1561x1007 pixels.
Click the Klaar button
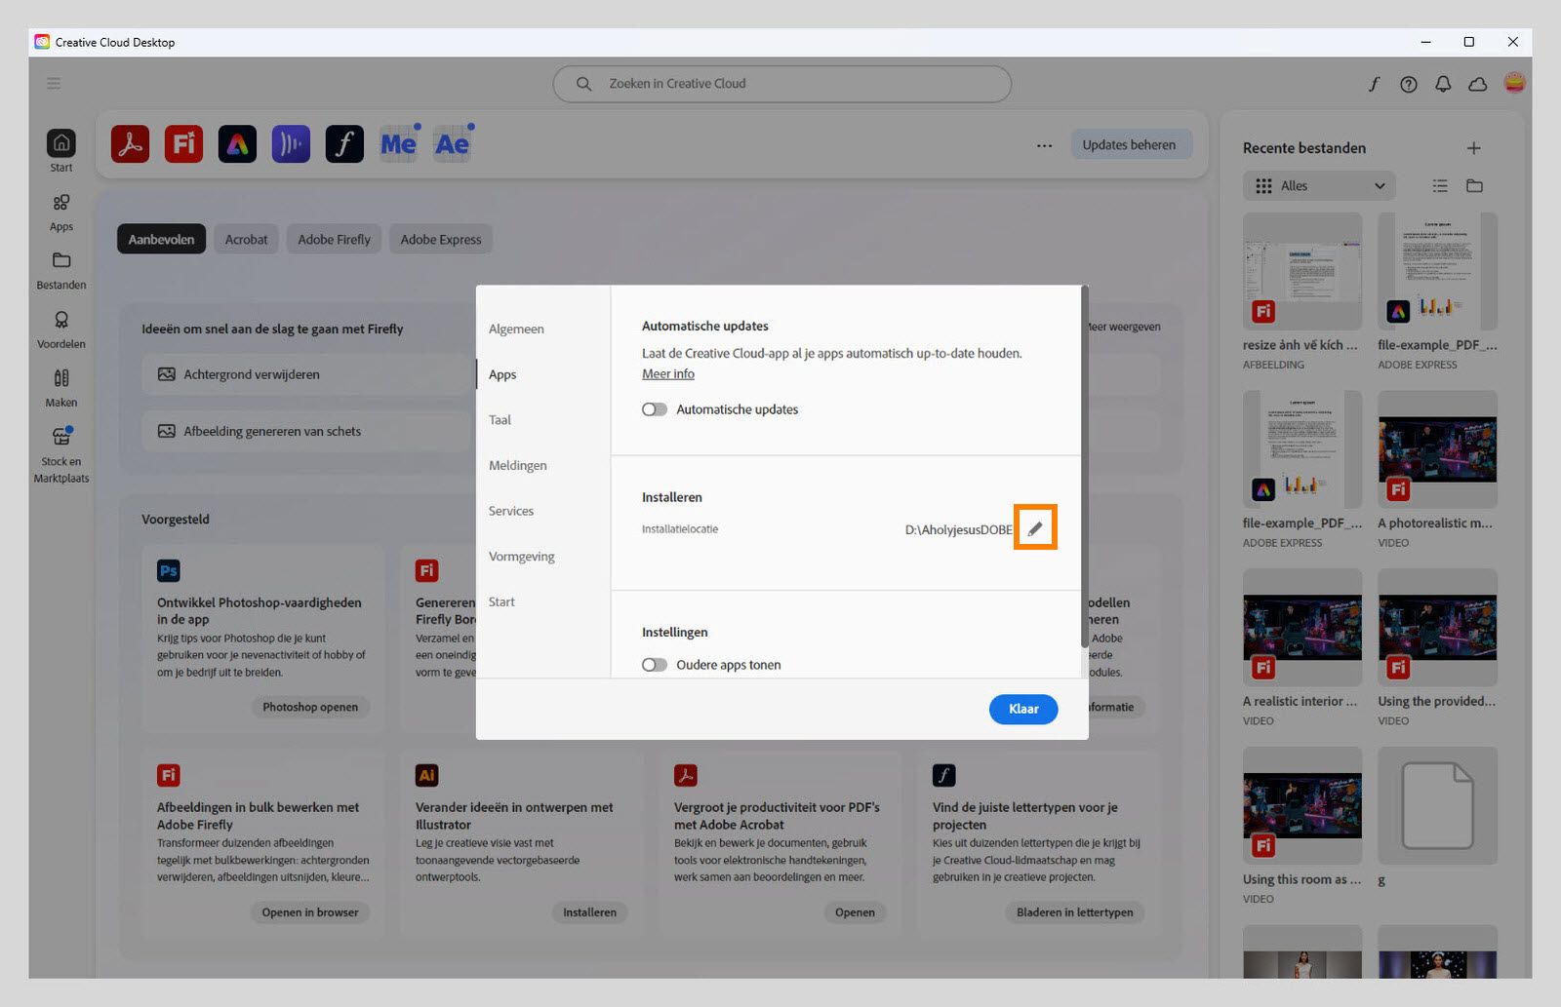pos(1023,709)
